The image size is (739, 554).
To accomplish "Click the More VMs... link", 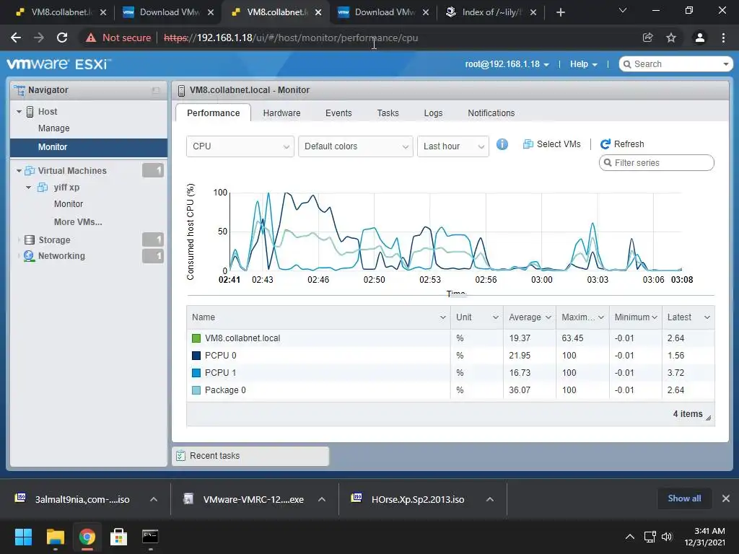I will [x=78, y=222].
